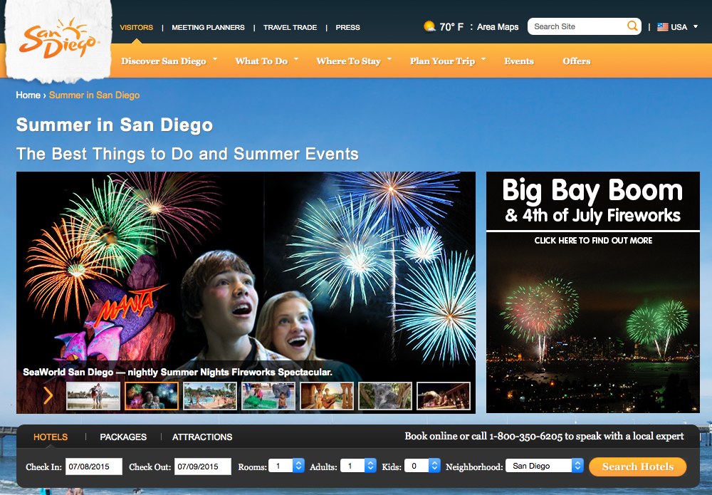The image size is (712, 495).
Task: Expand the Where To Stay menu arrow
Action: (389, 59)
